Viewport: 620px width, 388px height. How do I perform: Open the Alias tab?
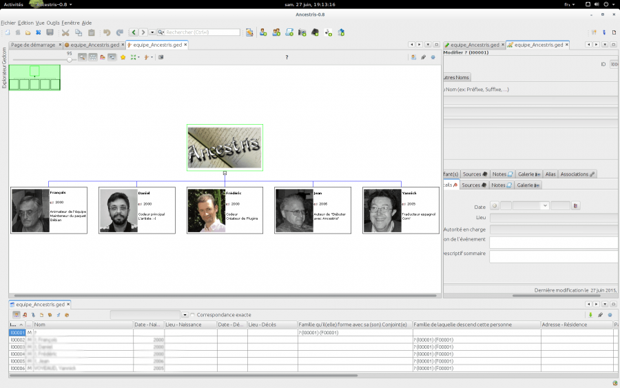pos(550,174)
